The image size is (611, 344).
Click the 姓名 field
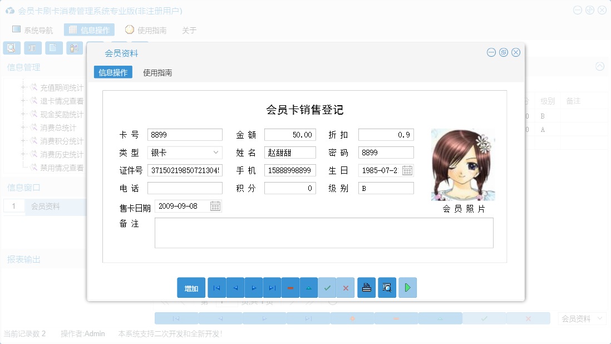[x=290, y=153]
